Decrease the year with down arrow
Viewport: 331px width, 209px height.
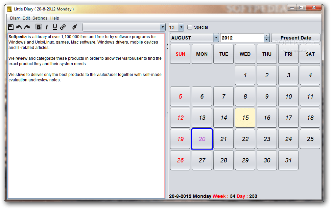[x=267, y=40]
